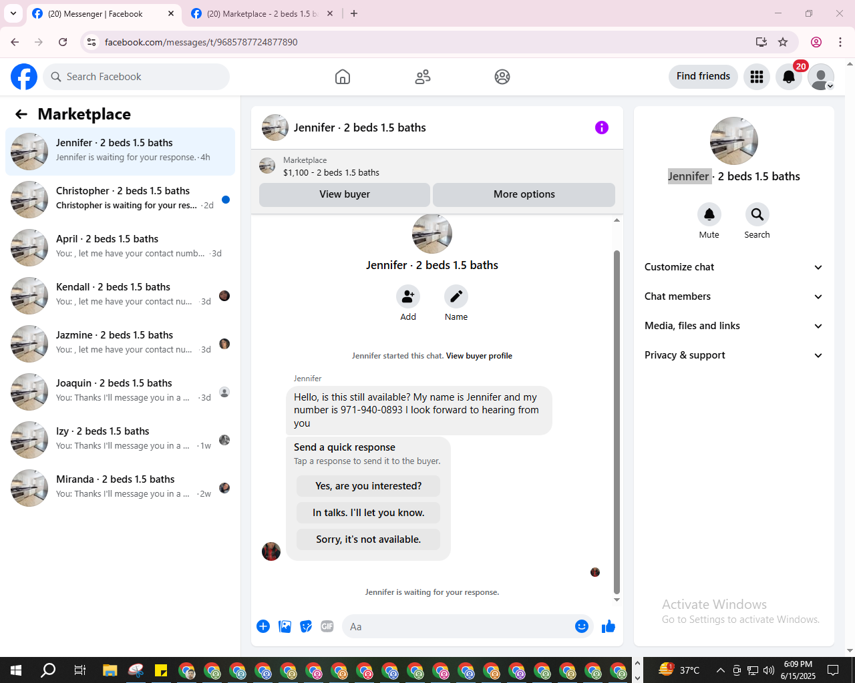Click the View buyer button
This screenshot has width=855, height=683.
[345, 194]
